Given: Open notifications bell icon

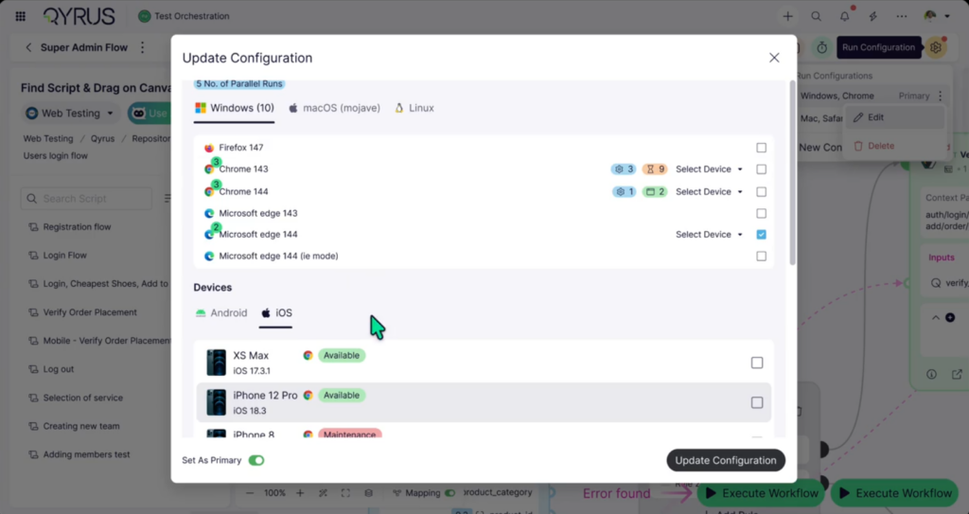Looking at the screenshot, I should [x=844, y=16].
